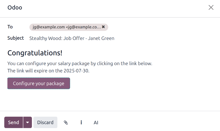Click the Configure your package button
The width and height of the screenshot is (220, 131).
pos(39,83)
